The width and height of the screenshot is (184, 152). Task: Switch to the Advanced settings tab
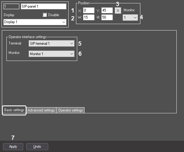point(41,110)
